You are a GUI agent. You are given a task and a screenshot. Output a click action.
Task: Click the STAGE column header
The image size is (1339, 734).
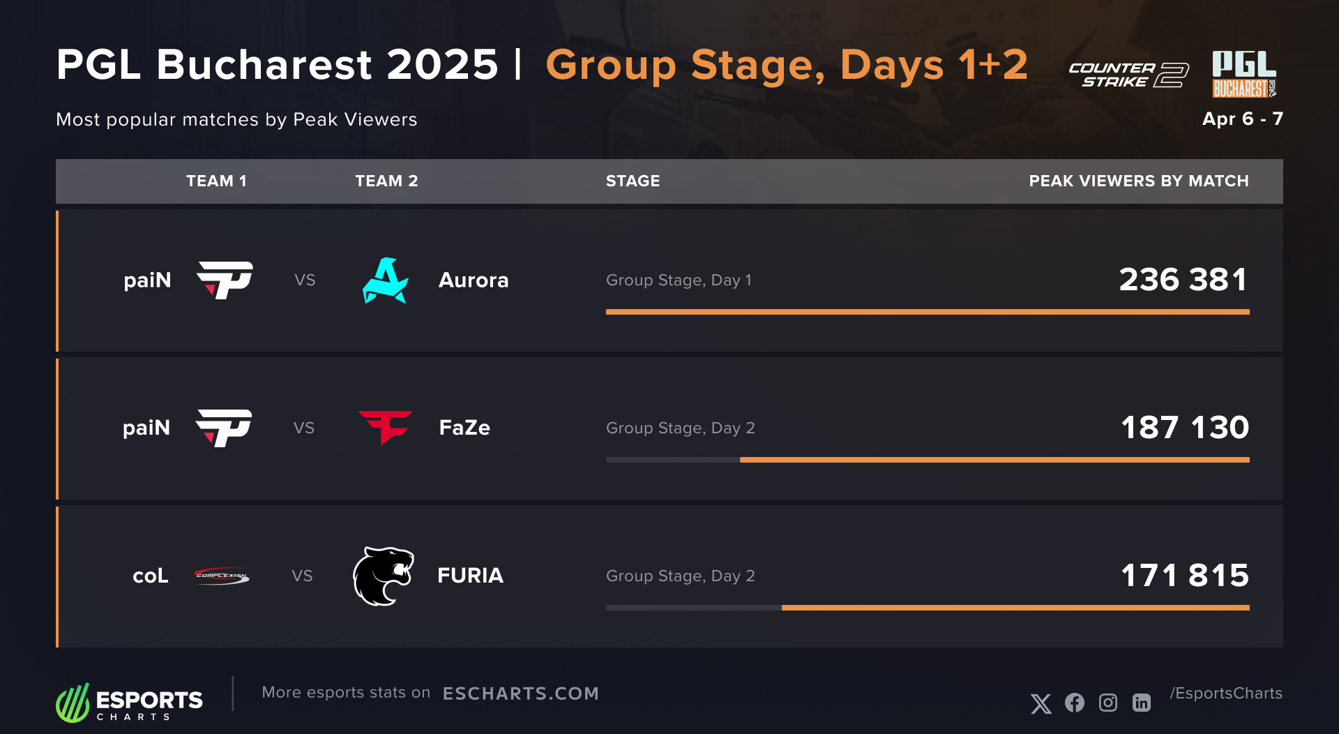633,181
